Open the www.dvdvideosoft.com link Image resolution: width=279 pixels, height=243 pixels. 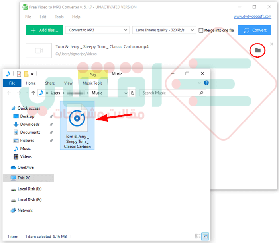pyautogui.click(x=252, y=17)
